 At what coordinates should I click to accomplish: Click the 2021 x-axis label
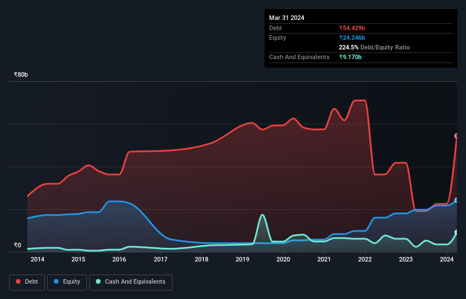click(x=324, y=259)
